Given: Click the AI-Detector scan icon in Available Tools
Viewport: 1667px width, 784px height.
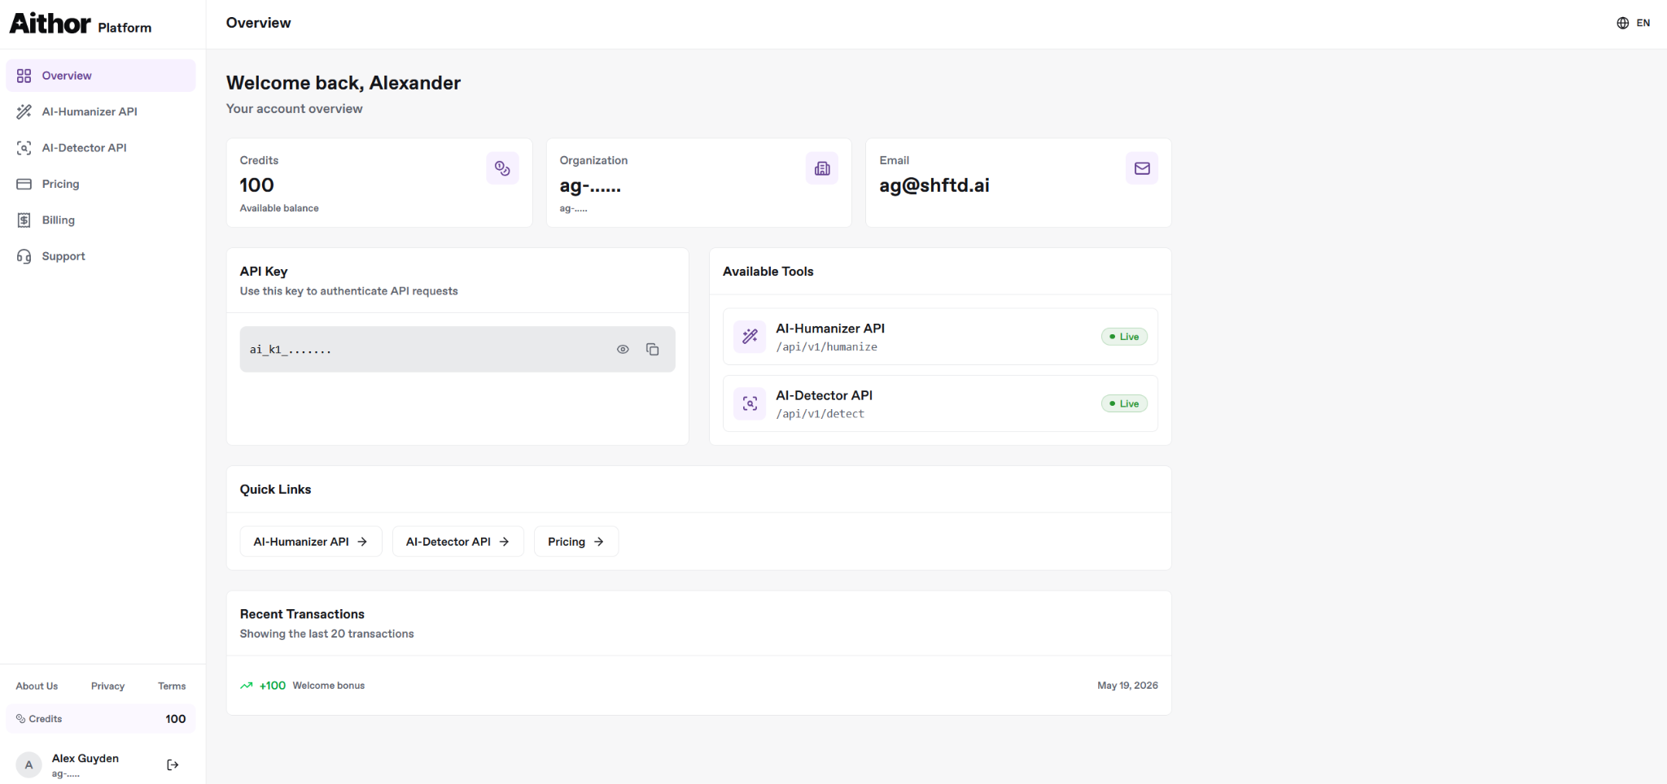Looking at the screenshot, I should (x=750, y=403).
